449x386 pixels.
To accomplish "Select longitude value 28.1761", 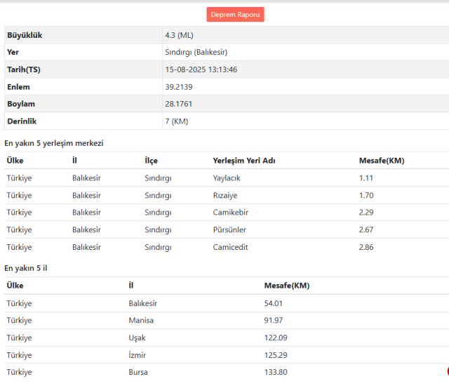I will (178, 104).
